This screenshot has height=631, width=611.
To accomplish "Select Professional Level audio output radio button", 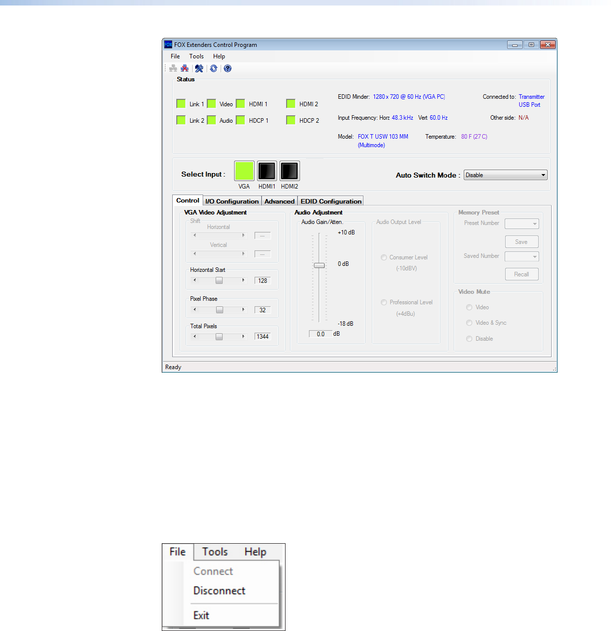I will (384, 302).
